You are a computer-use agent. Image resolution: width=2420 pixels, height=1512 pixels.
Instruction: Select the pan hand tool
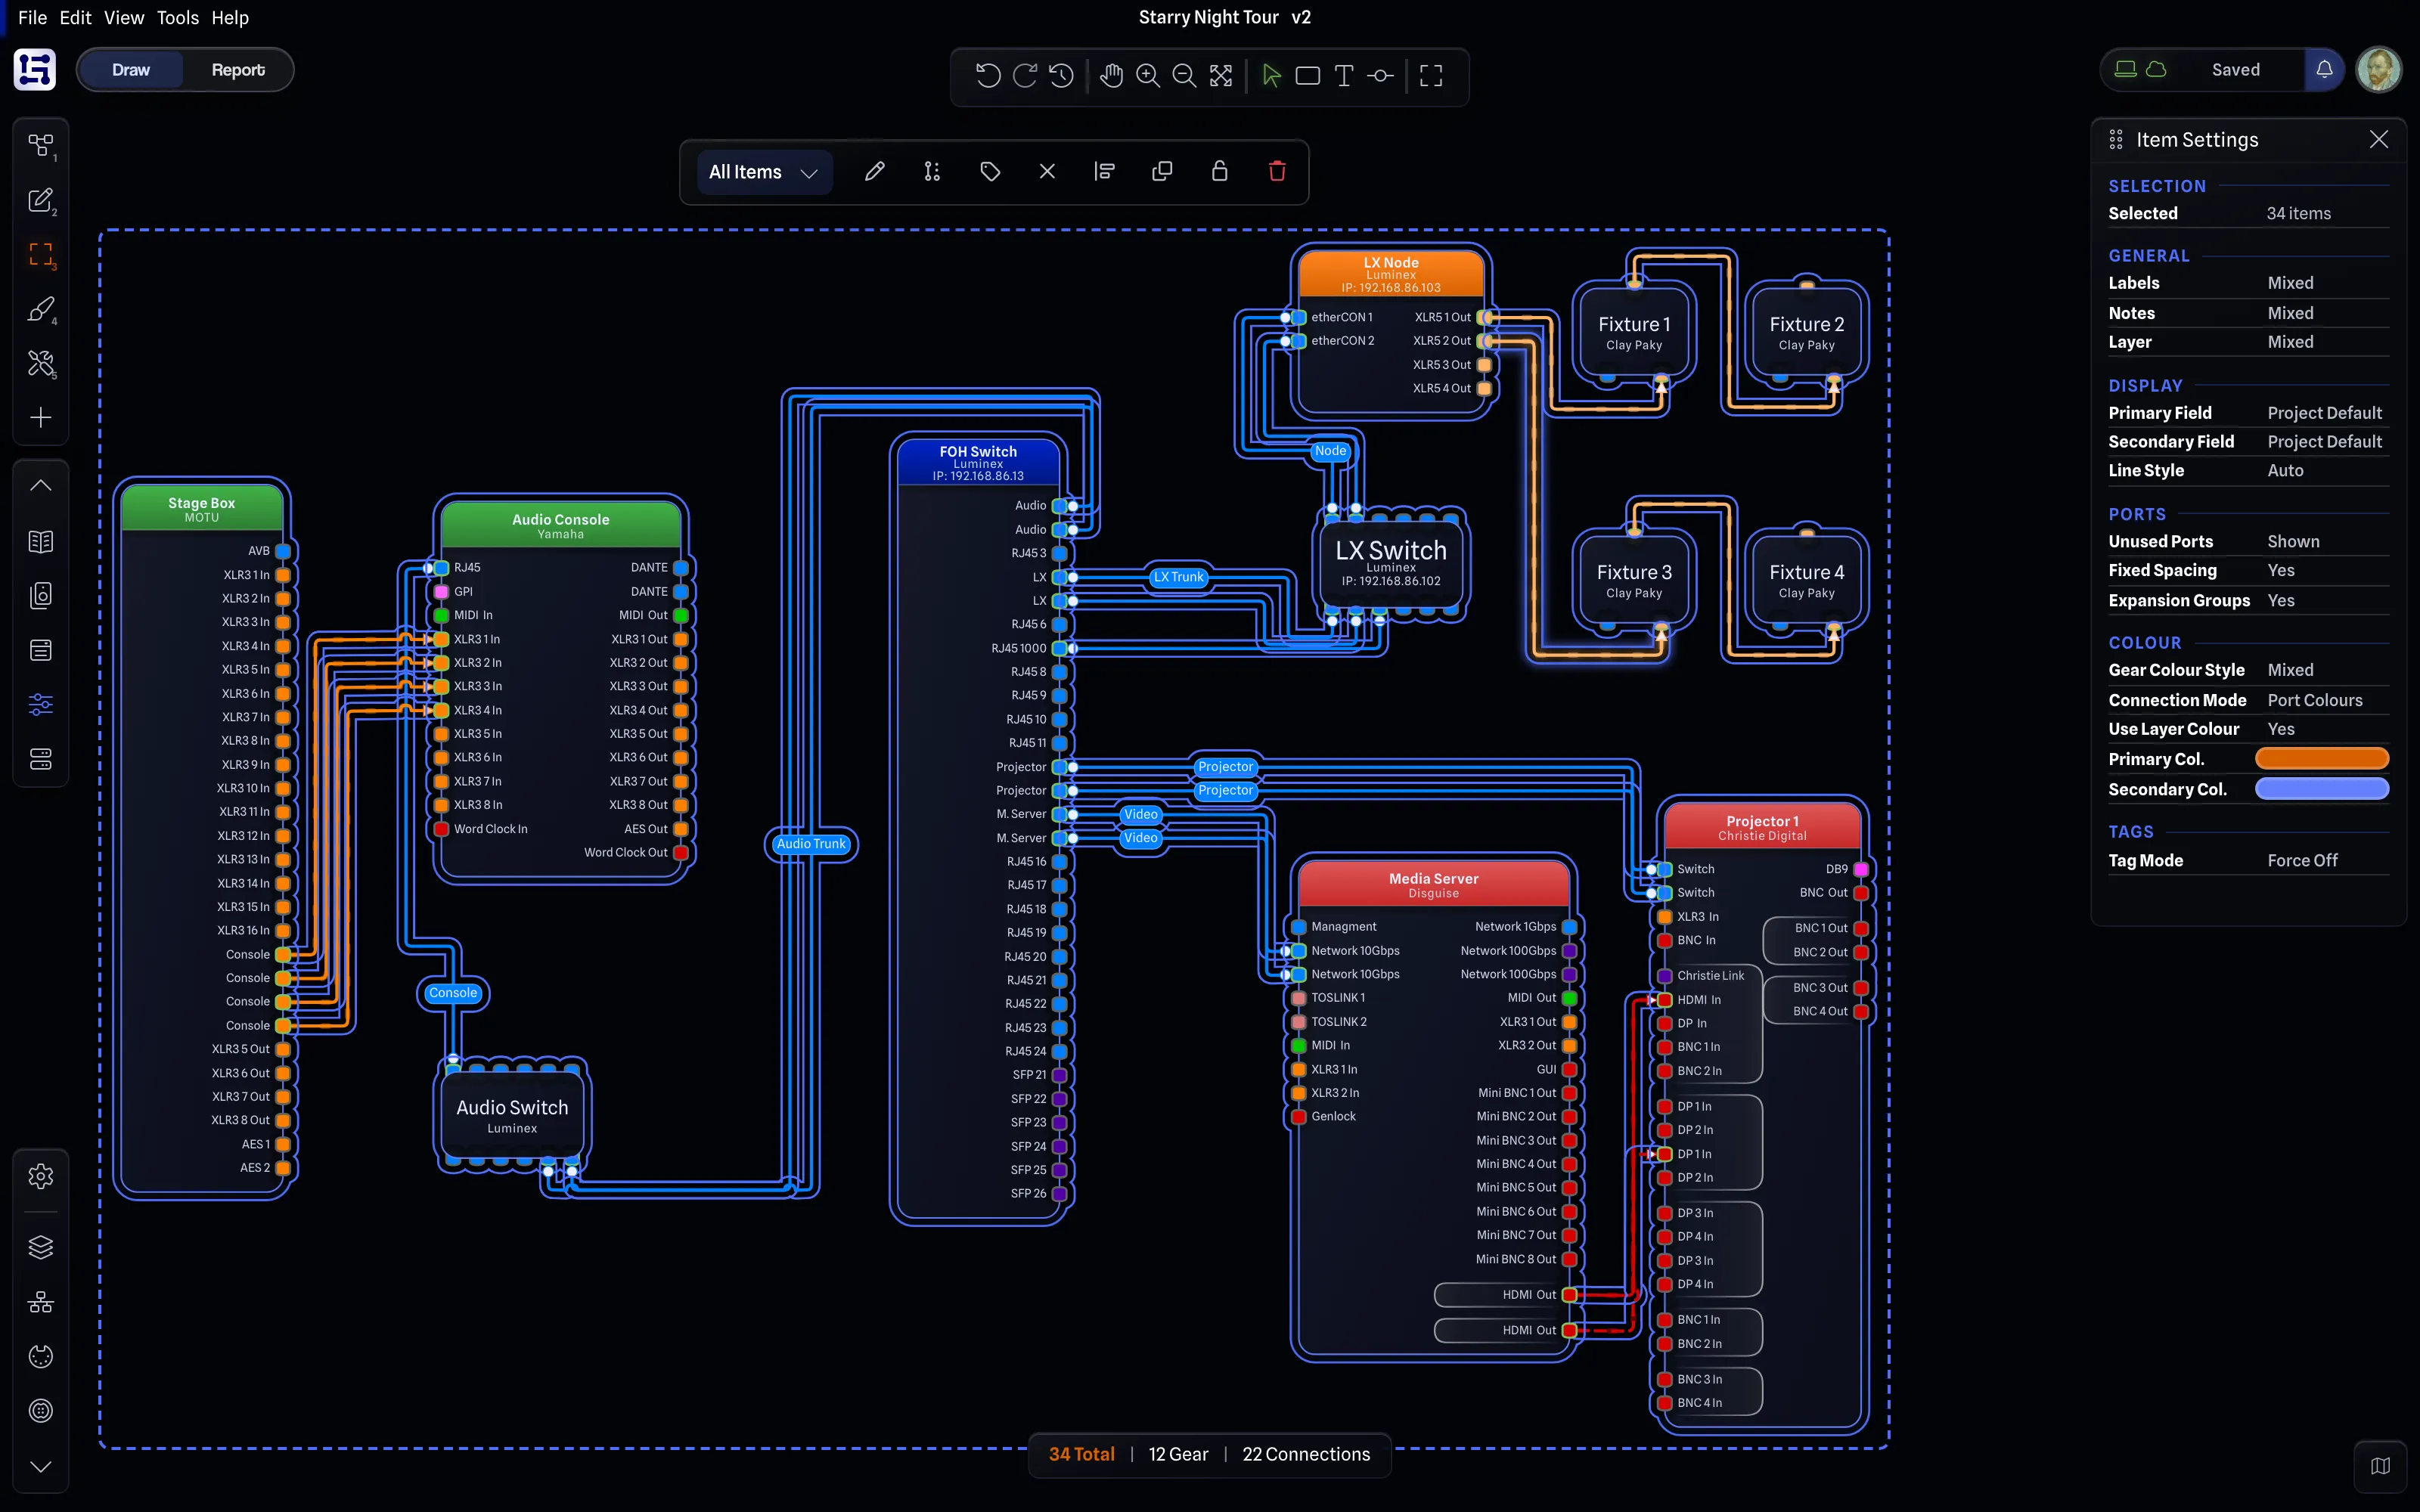1111,75
